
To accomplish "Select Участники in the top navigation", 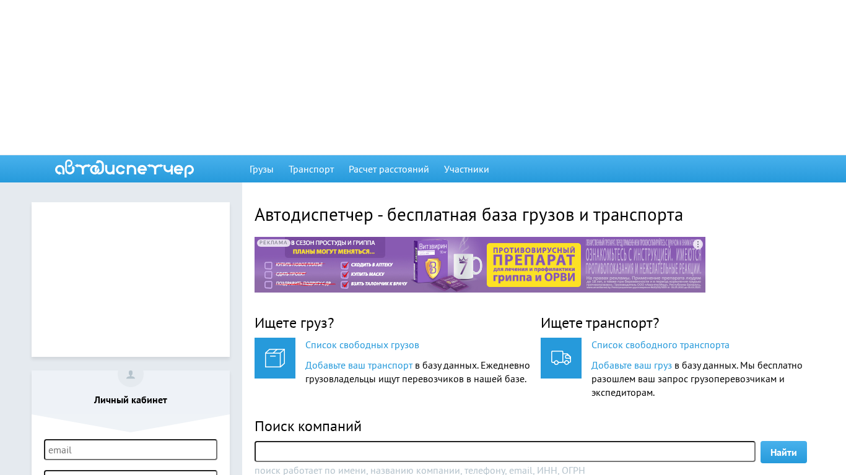I will point(466,169).
